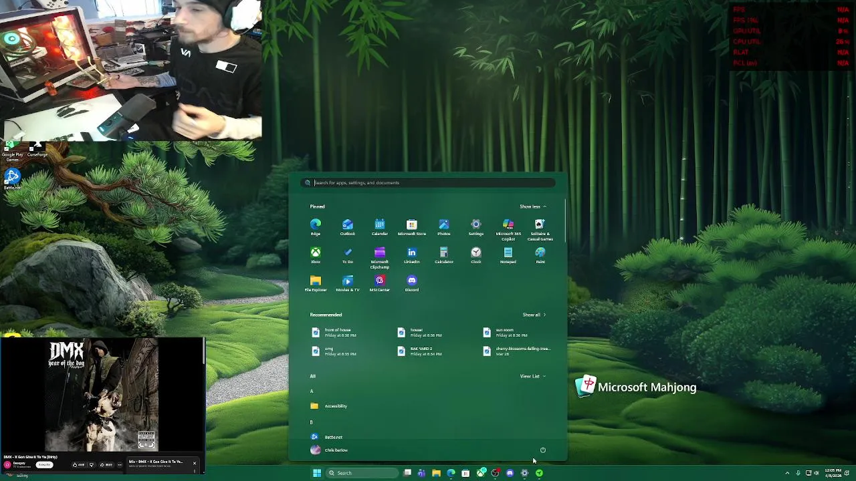Click the Start menu power button
856x481 pixels.
point(543,450)
